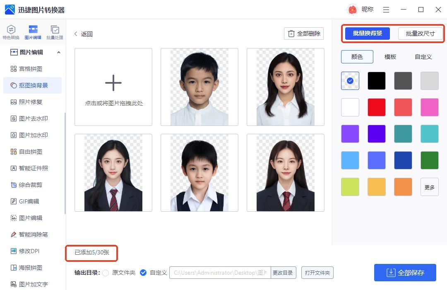Pick the red color swatch
The image size is (447, 290).
pos(377,107)
